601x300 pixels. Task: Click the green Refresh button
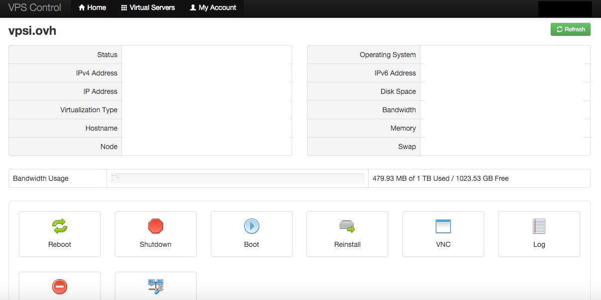[570, 29]
